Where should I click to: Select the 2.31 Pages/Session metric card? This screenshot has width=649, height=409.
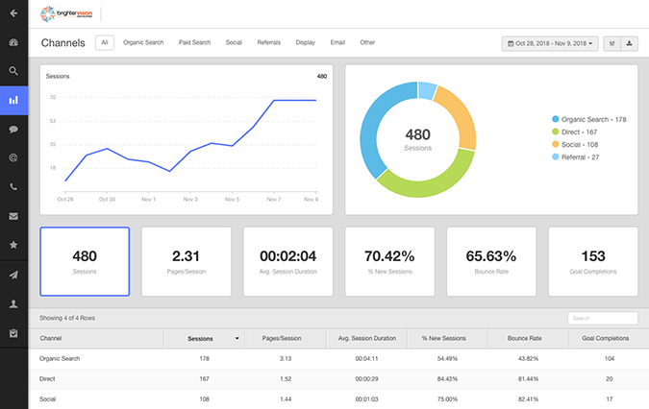tap(187, 261)
